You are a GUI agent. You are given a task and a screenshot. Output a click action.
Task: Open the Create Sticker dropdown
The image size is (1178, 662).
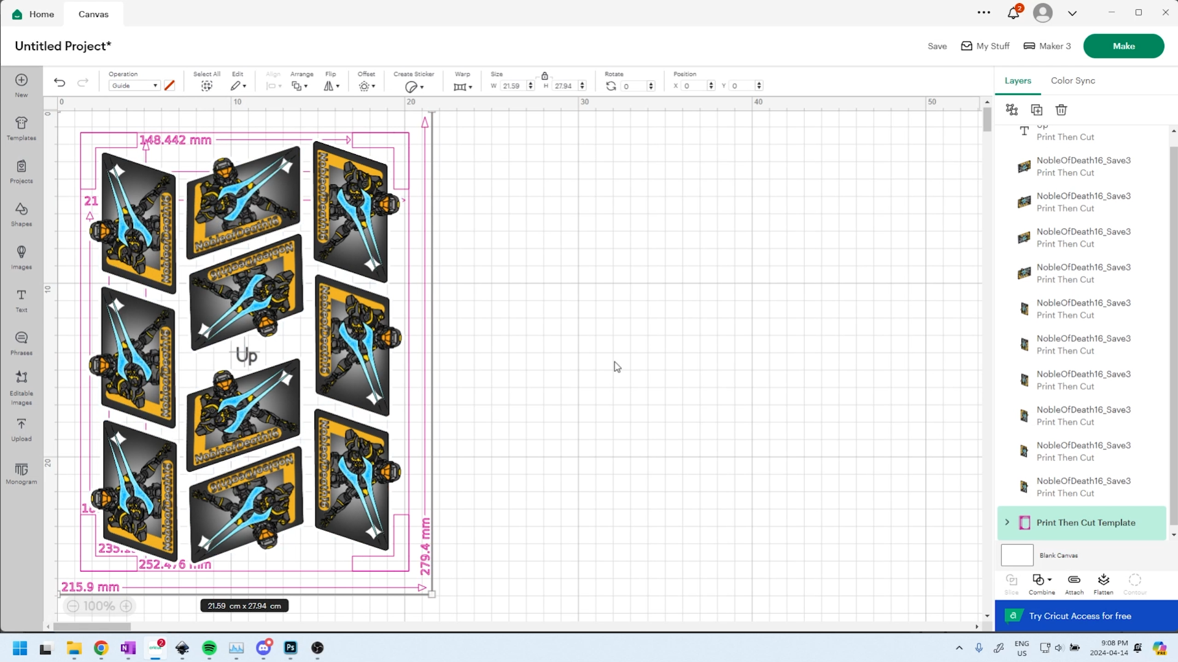(414, 87)
